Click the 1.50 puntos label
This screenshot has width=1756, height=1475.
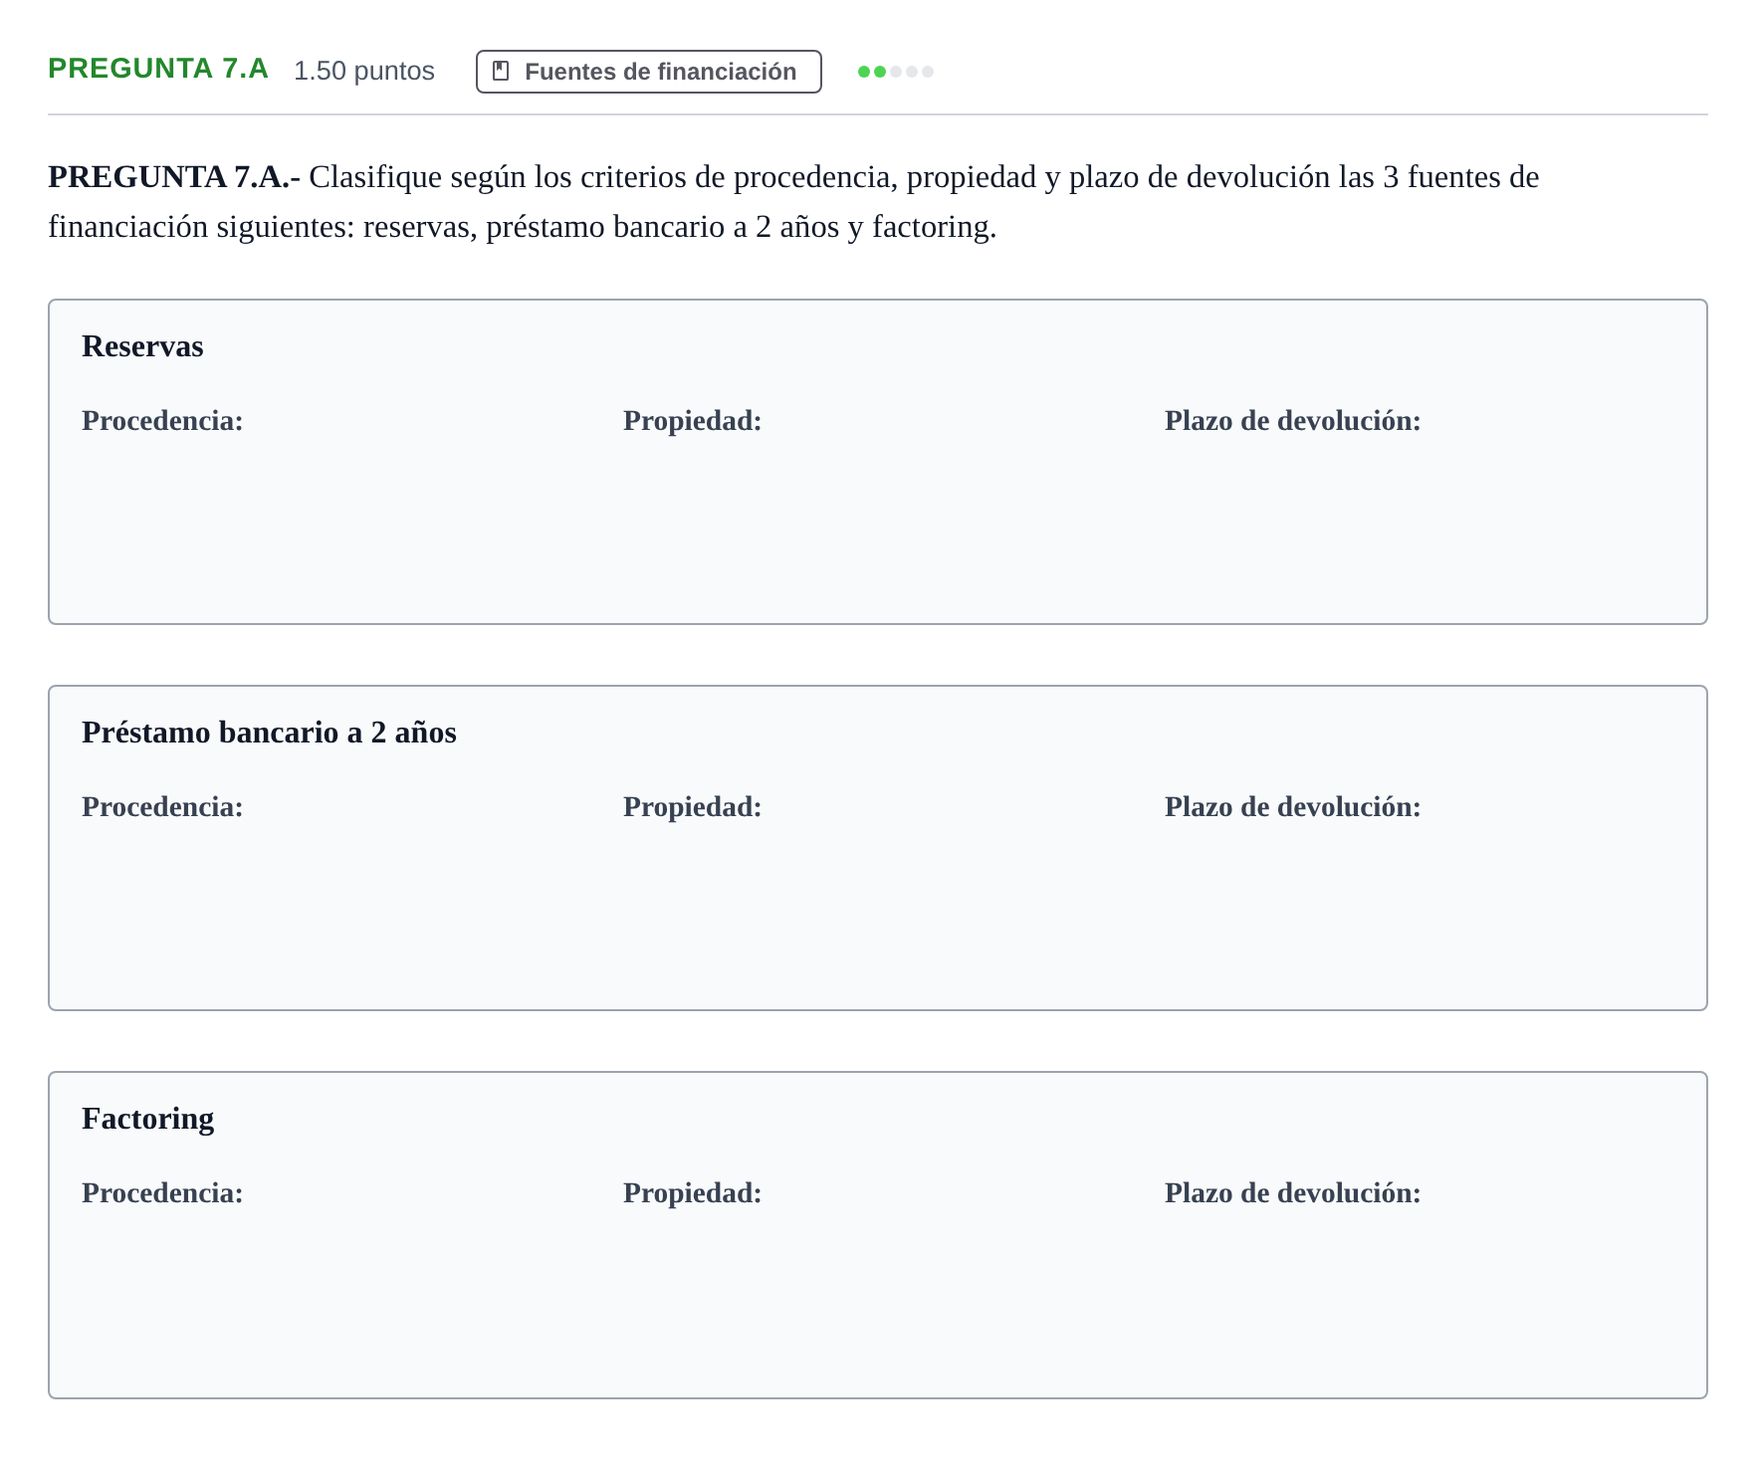click(x=364, y=71)
